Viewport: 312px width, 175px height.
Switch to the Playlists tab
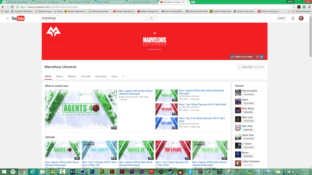[72, 76]
